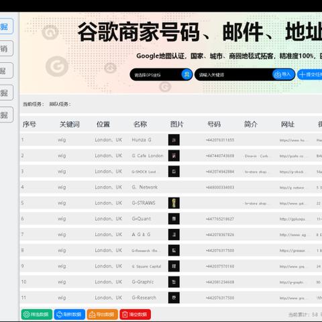The width and height of the screenshot is (322, 322).
Task: Click the name cell 'A G & G'
Action: pos(141,235)
